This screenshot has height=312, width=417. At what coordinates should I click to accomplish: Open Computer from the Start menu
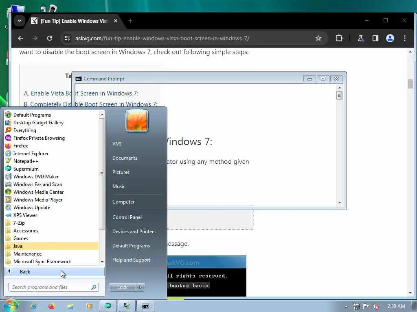(x=123, y=201)
